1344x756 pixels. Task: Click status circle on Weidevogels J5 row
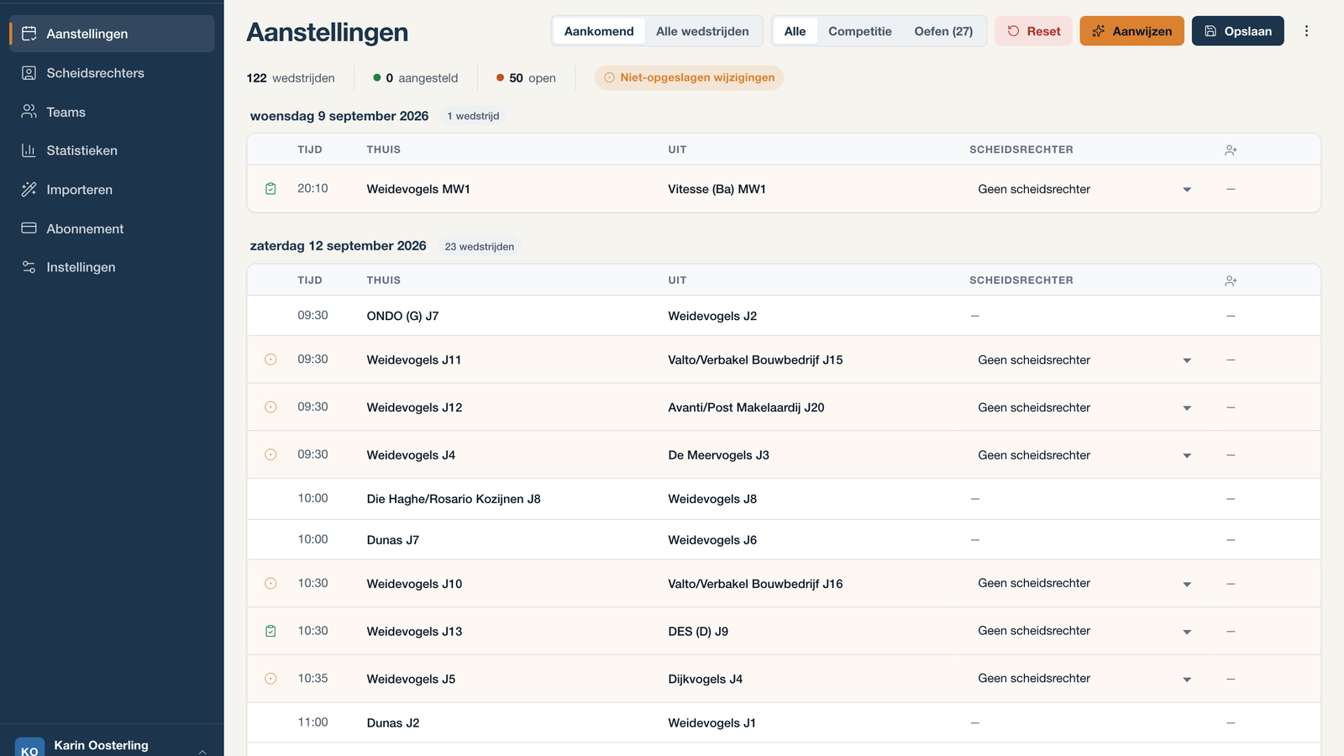(x=270, y=679)
